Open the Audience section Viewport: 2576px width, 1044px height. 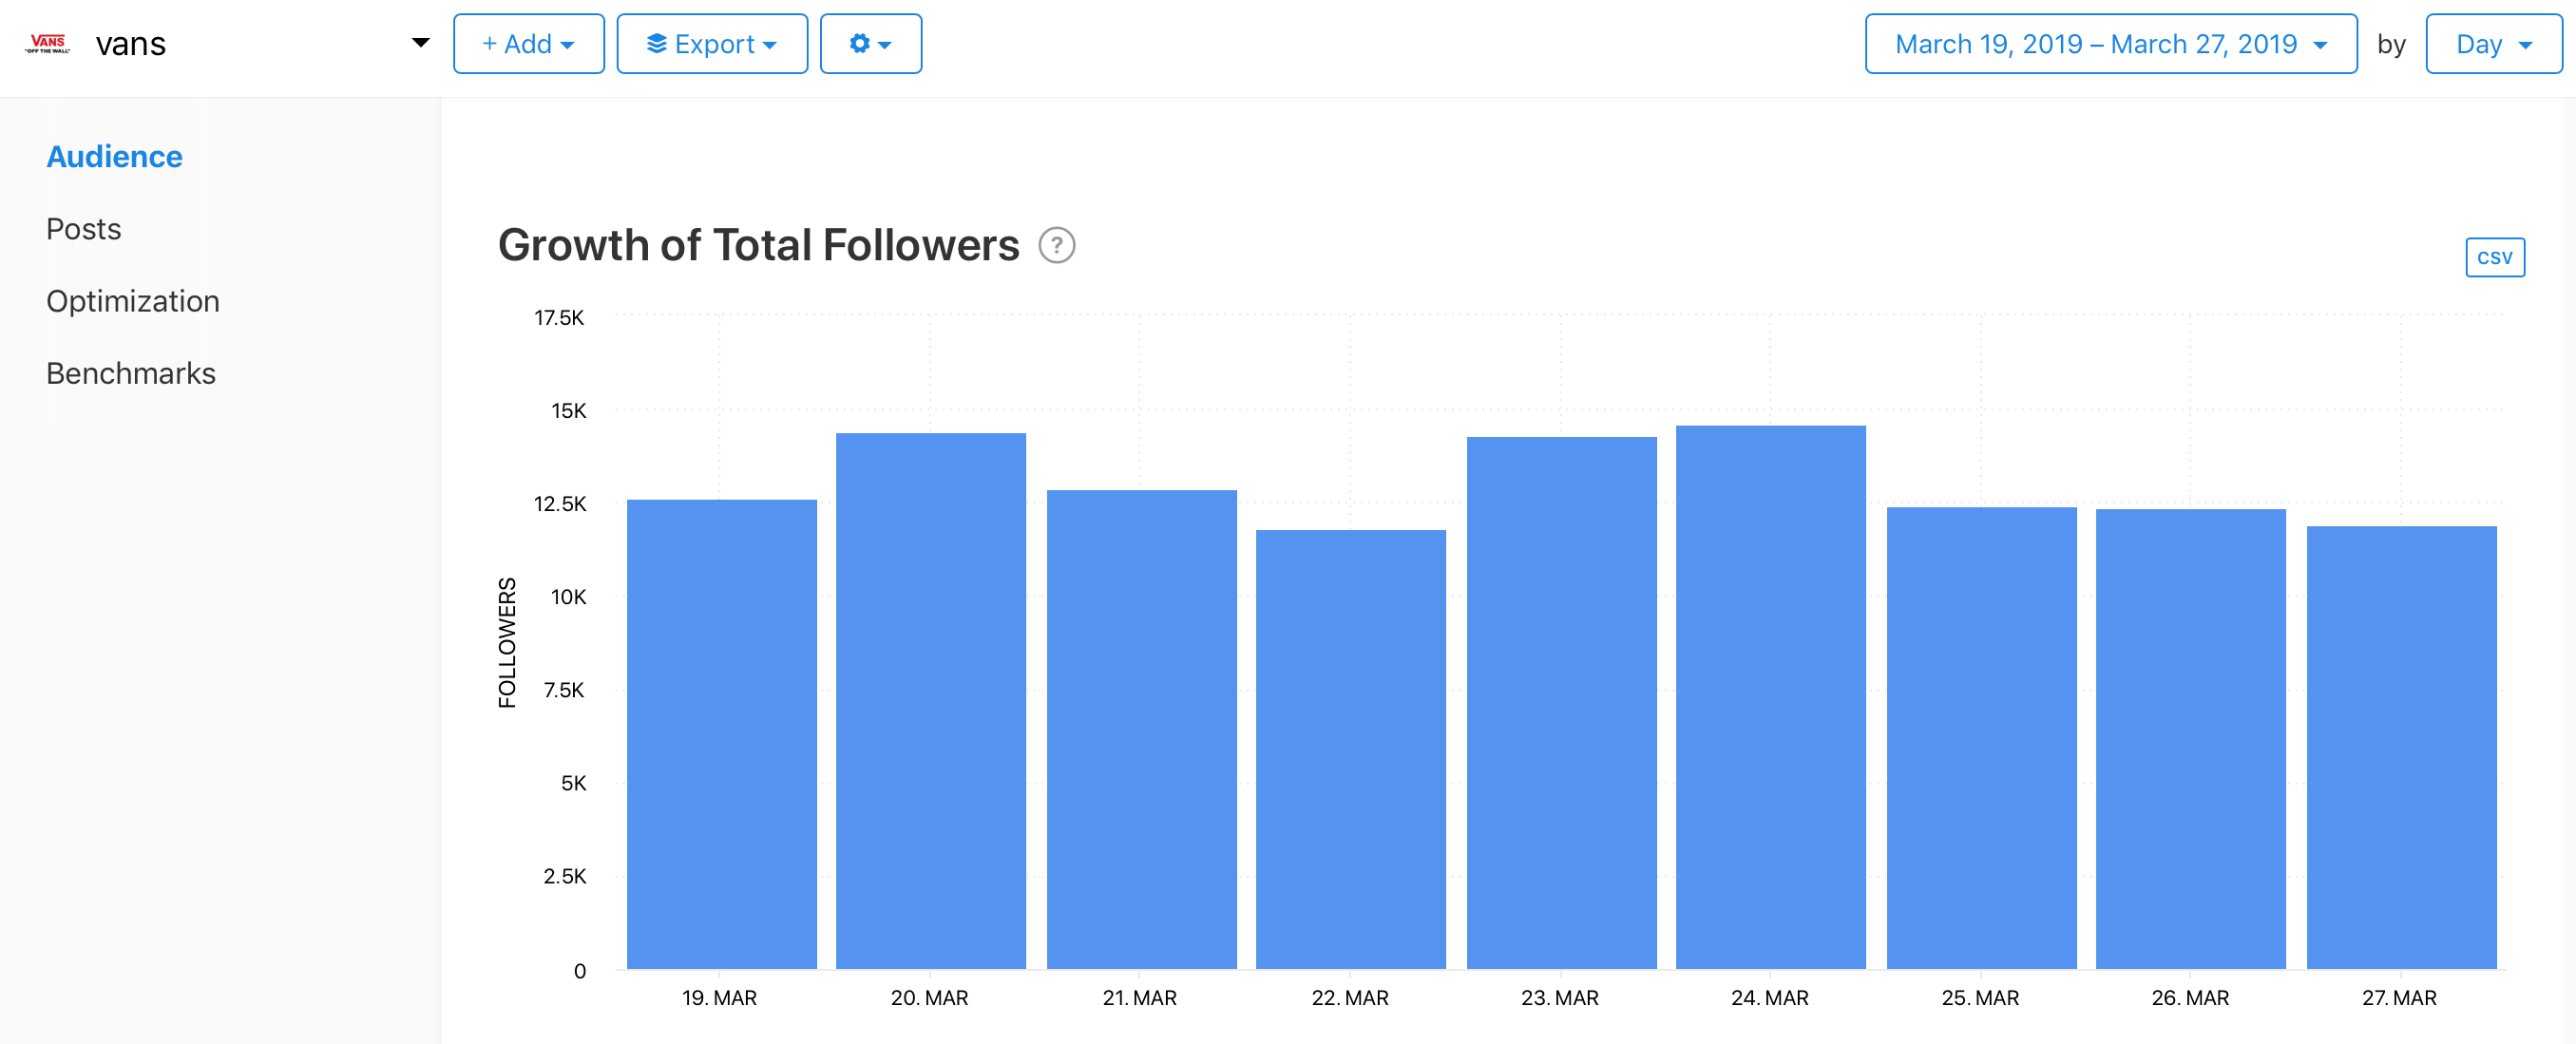[114, 157]
